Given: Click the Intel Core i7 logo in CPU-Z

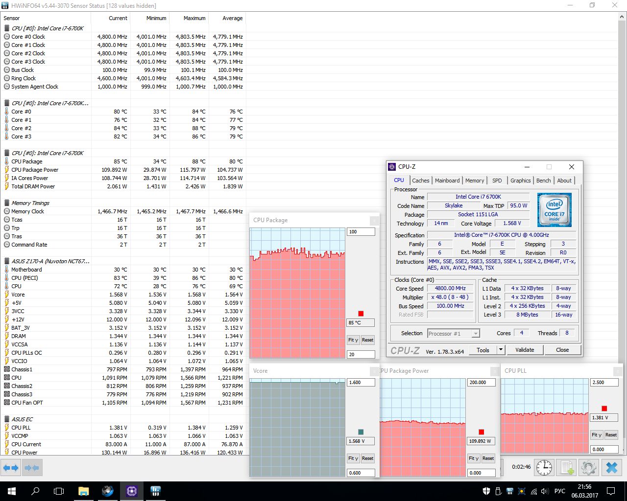Looking at the screenshot, I should click(555, 210).
